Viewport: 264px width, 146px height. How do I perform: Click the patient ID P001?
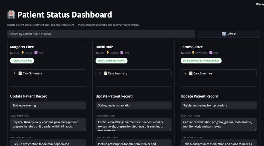click(41, 53)
